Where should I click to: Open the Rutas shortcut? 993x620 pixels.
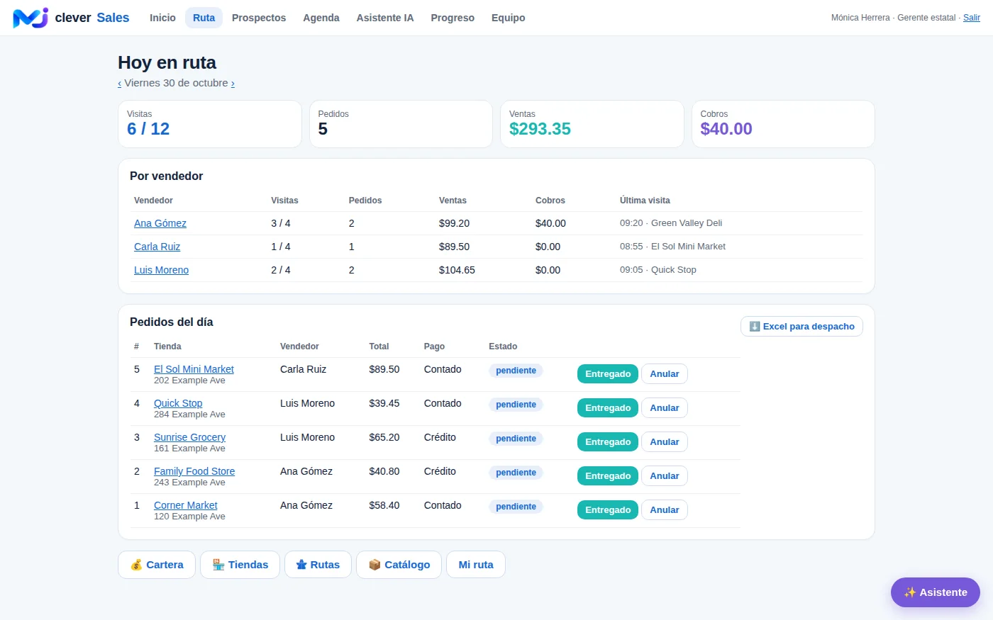[x=318, y=565]
